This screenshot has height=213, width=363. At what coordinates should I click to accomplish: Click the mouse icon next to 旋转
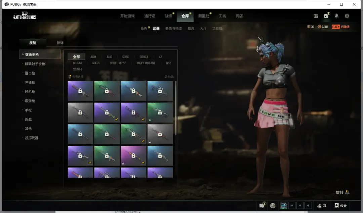tap(347, 192)
